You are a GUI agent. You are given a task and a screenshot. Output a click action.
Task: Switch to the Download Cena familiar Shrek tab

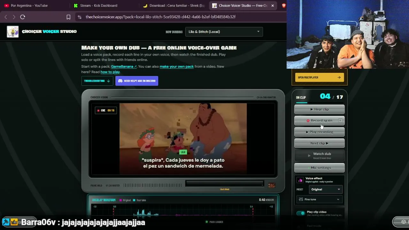174,5
